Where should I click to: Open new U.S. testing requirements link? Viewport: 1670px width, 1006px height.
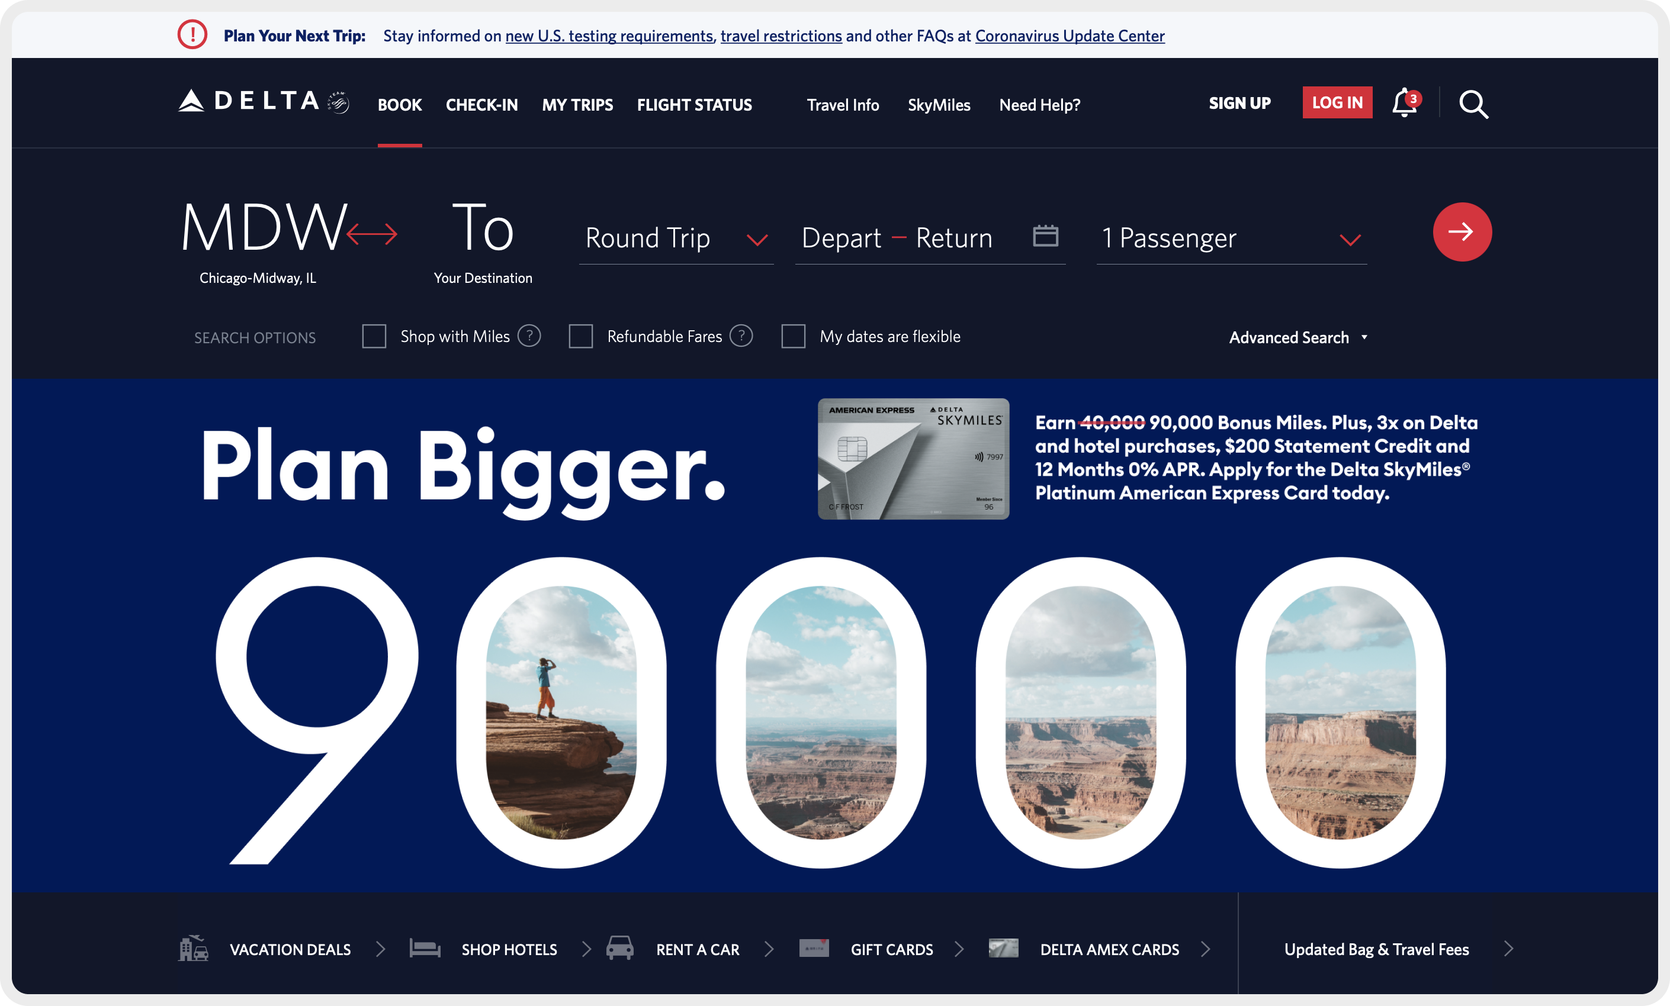coord(609,36)
